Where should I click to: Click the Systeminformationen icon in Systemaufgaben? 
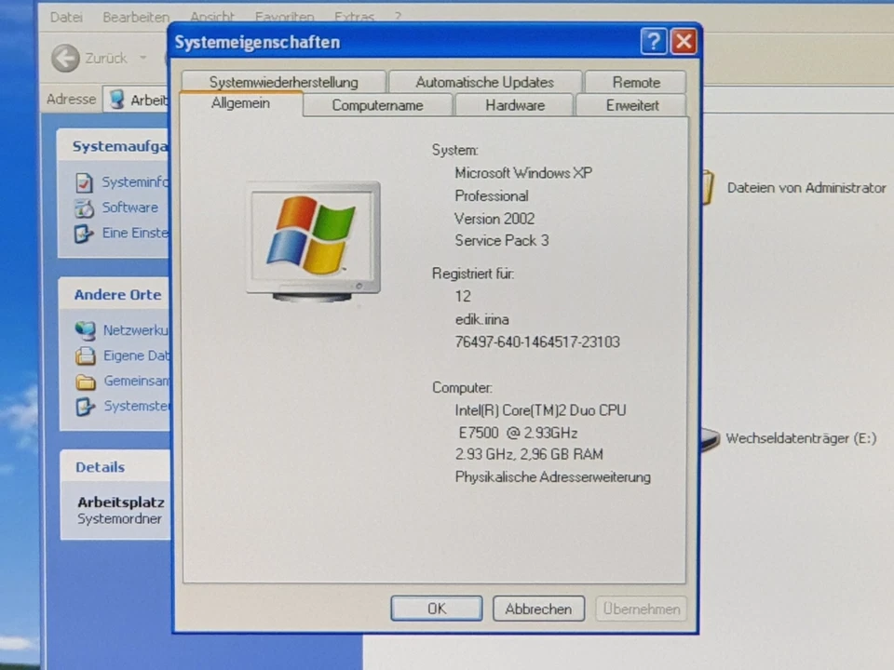84,183
